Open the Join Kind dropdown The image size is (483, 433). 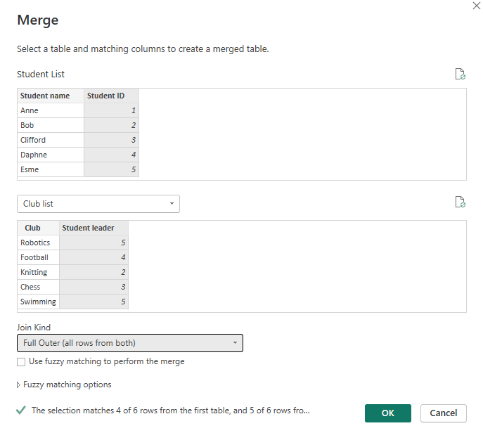pos(129,343)
